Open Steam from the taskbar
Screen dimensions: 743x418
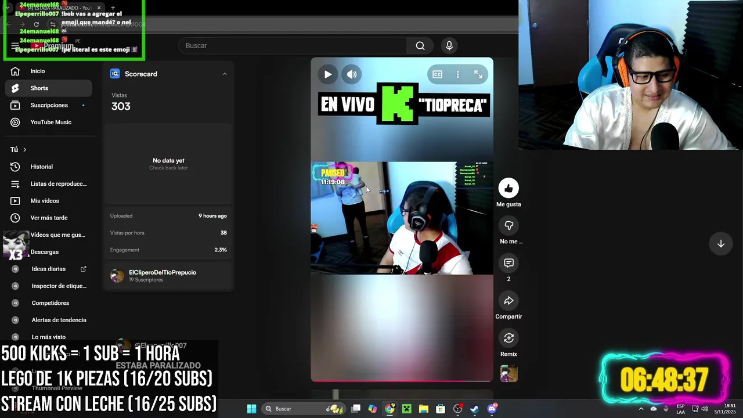pyautogui.click(x=474, y=409)
